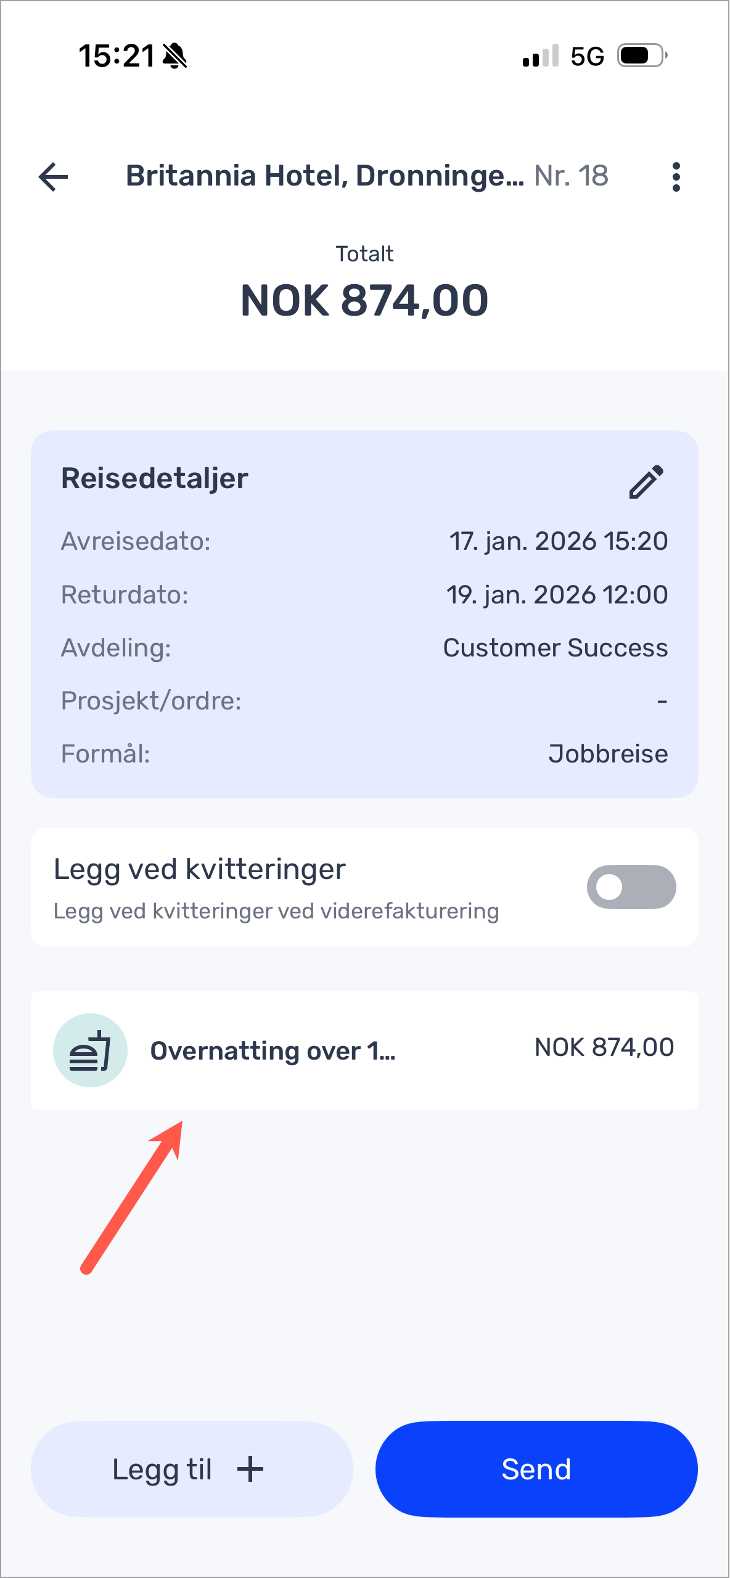Tap the plus icon beside Legg til
Screen dimensions: 730x1578
click(x=250, y=1469)
